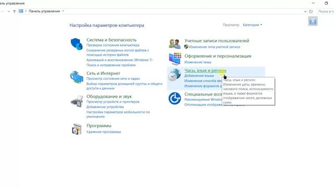Open Оформление и персонализация heading
334x188 pixels.
click(x=218, y=56)
